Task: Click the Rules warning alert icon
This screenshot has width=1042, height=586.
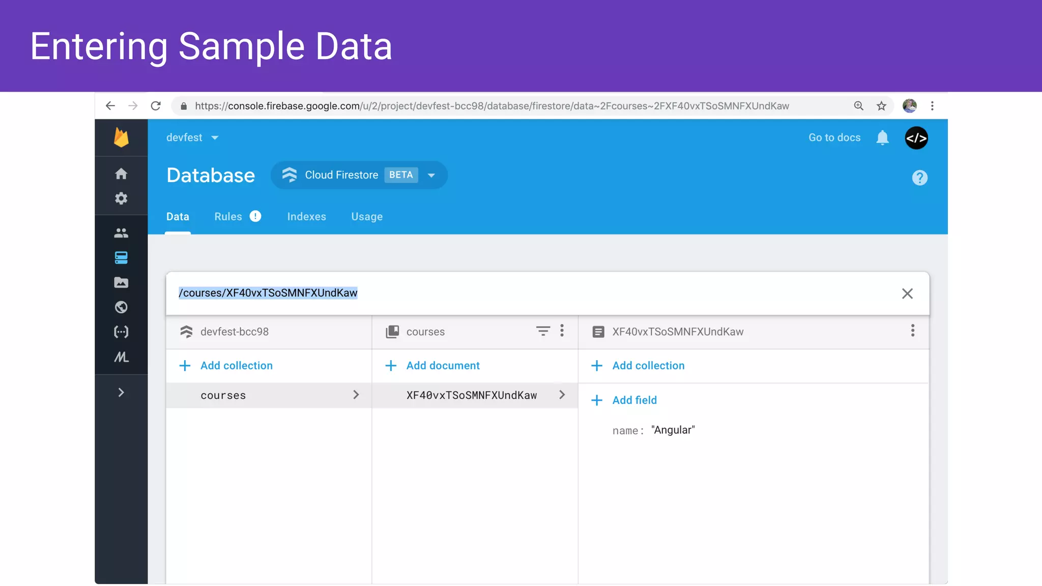Action: coord(255,216)
